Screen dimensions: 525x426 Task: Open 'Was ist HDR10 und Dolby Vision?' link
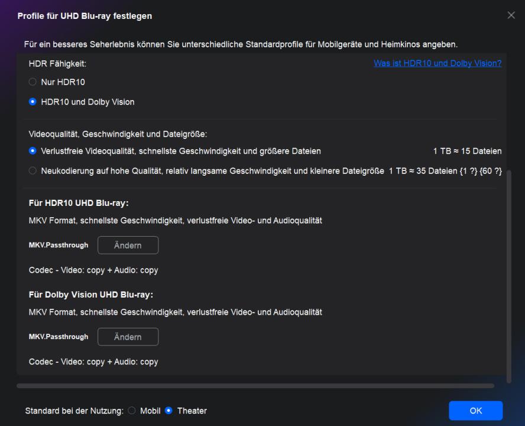pos(437,63)
